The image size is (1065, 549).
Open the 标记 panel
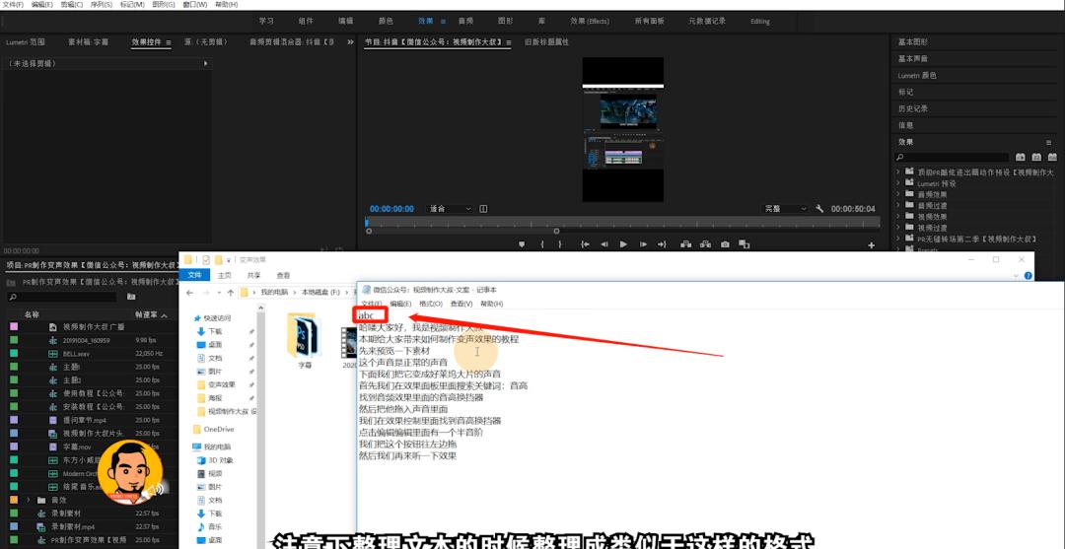click(x=905, y=93)
